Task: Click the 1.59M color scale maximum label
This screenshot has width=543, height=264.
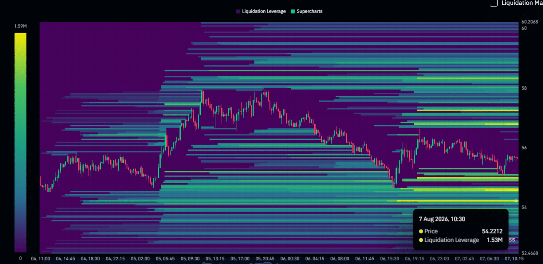Action: [x=21, y=27]
